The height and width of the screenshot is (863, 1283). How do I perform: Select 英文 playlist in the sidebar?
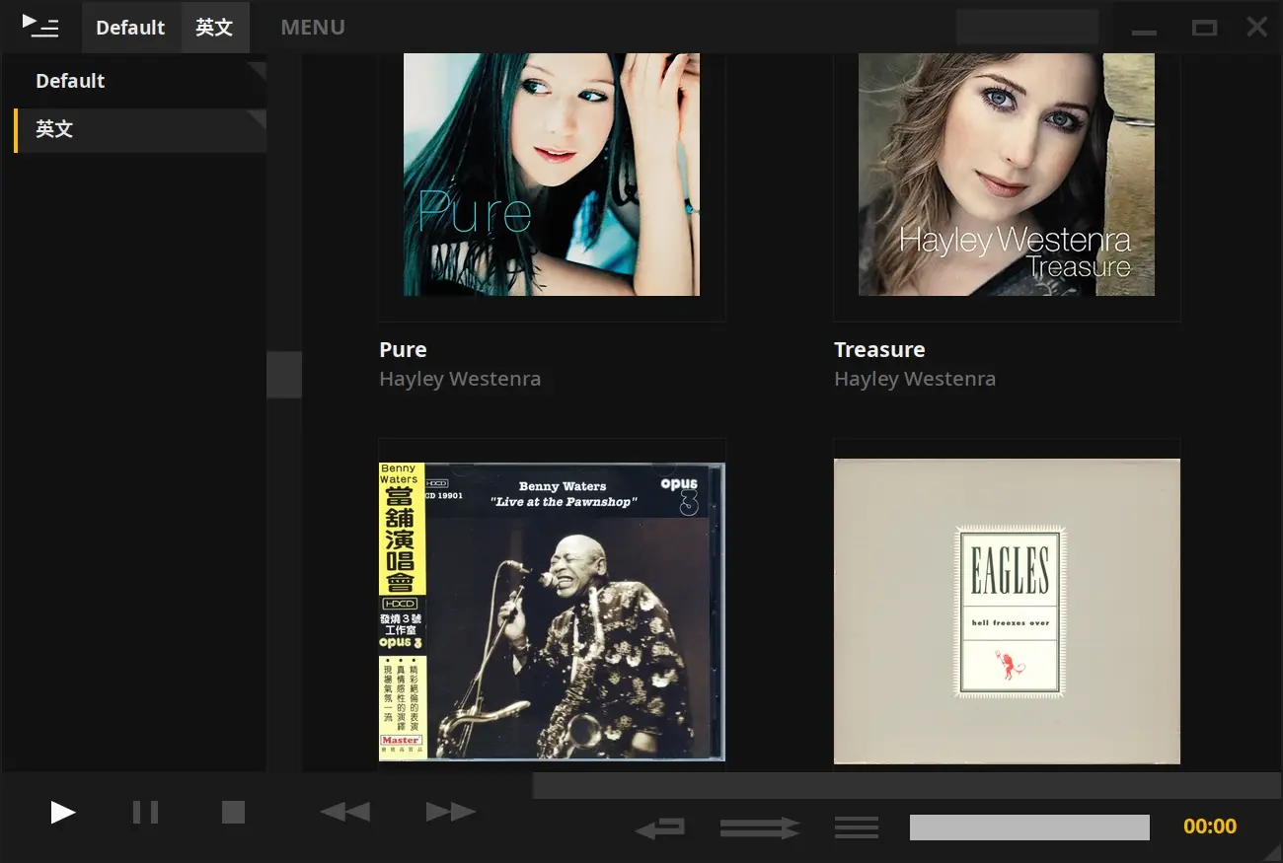point(140,129)
